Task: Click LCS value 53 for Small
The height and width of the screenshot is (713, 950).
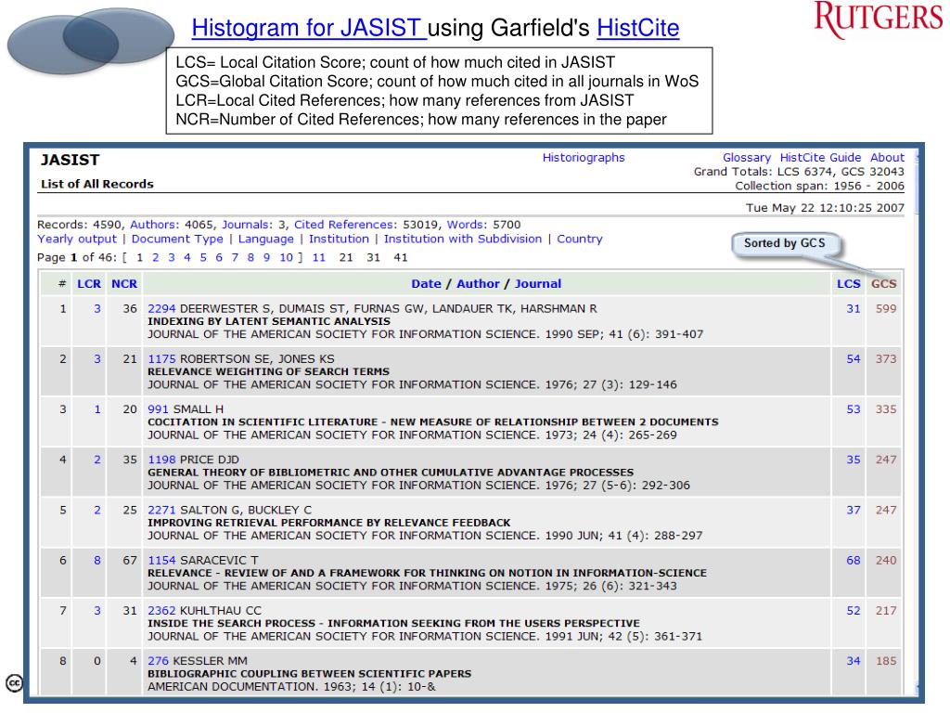Action: [x=854, y=409]
